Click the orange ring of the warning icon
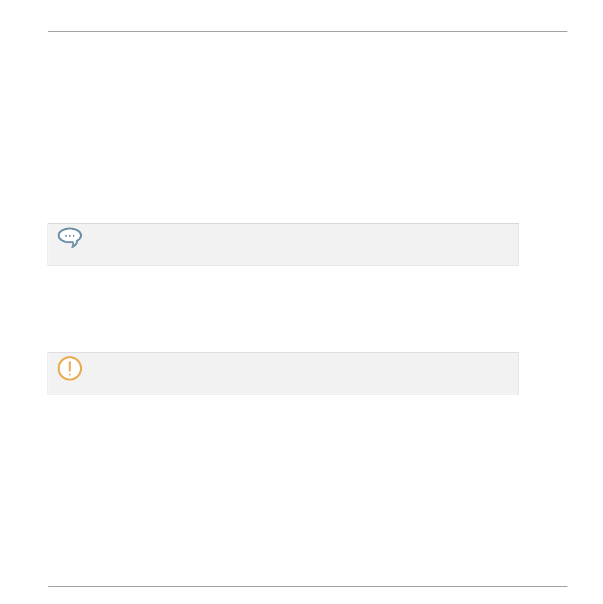Viewport: 603px width, 604px height. pos(59,368)
